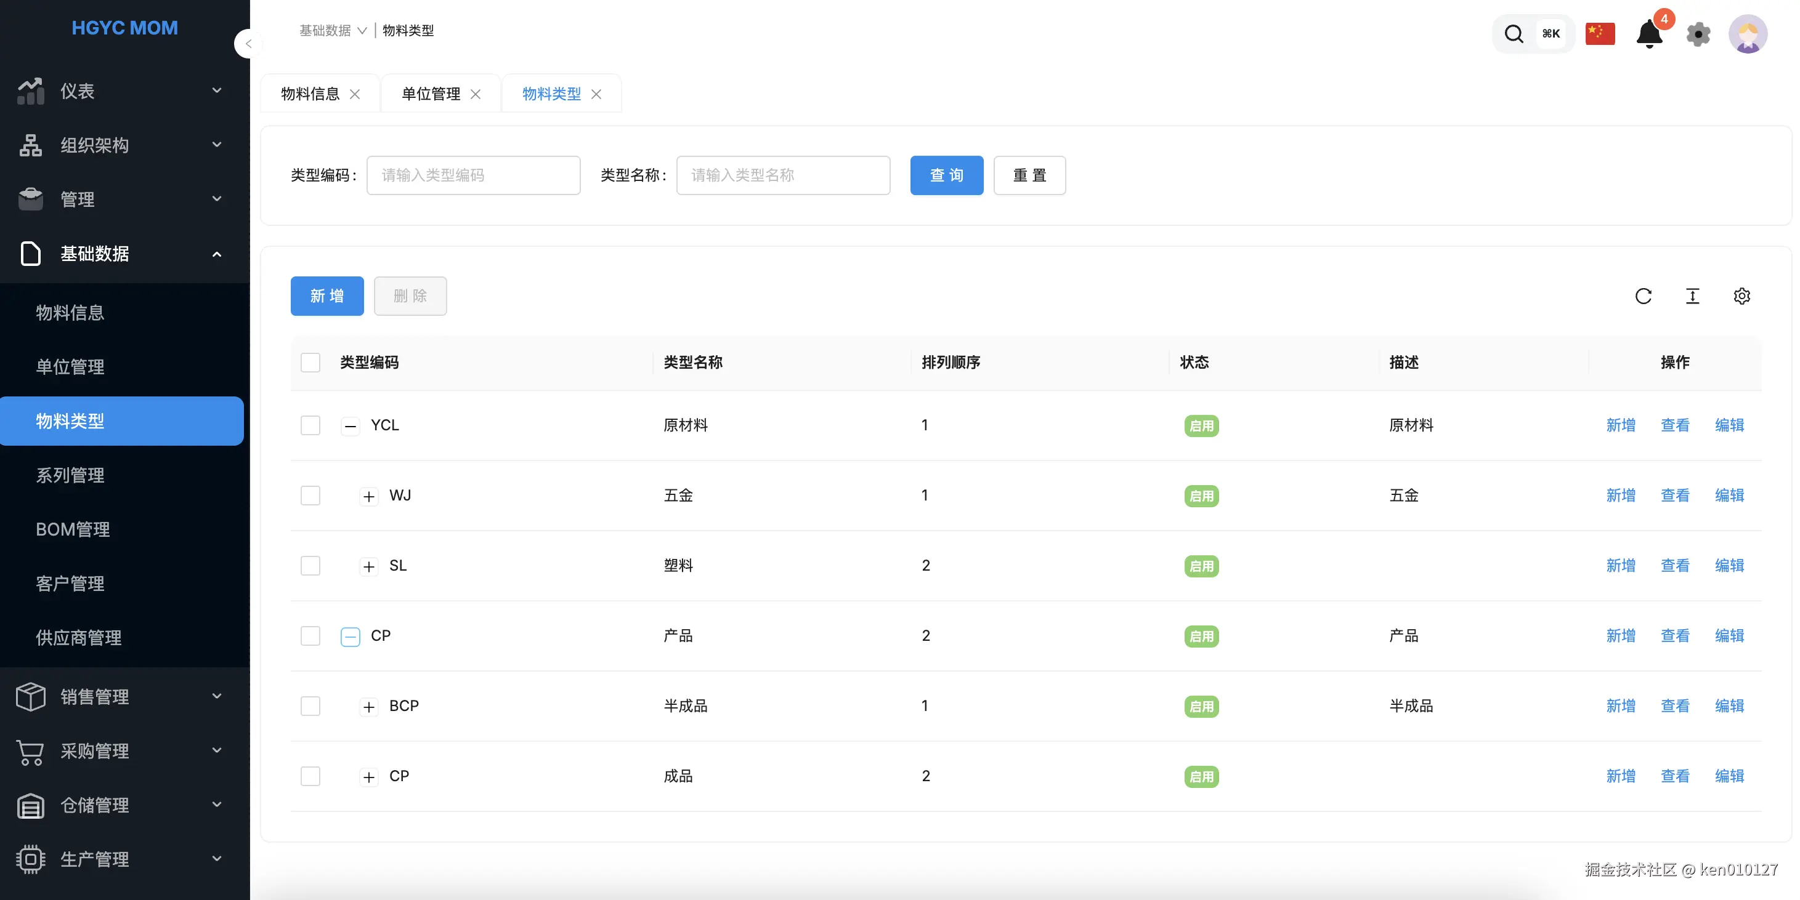
Task: Collapse the YCL row tree node
Action: [x=350, y=426]
